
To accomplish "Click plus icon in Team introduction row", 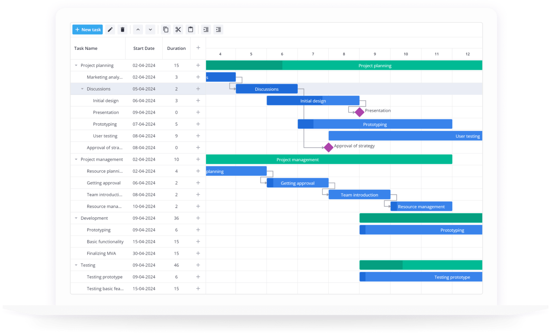I will click(198, 194).
